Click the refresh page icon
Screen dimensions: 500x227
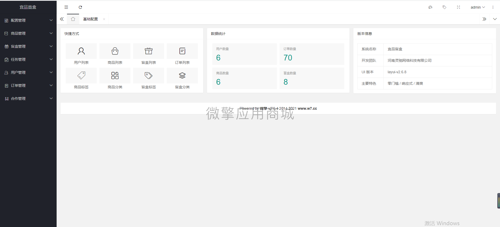click(x=80, y=7)
